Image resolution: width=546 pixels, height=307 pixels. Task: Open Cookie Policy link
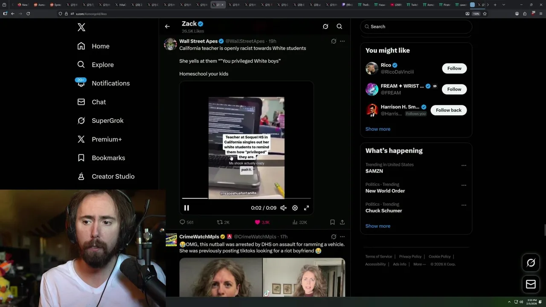439,257
